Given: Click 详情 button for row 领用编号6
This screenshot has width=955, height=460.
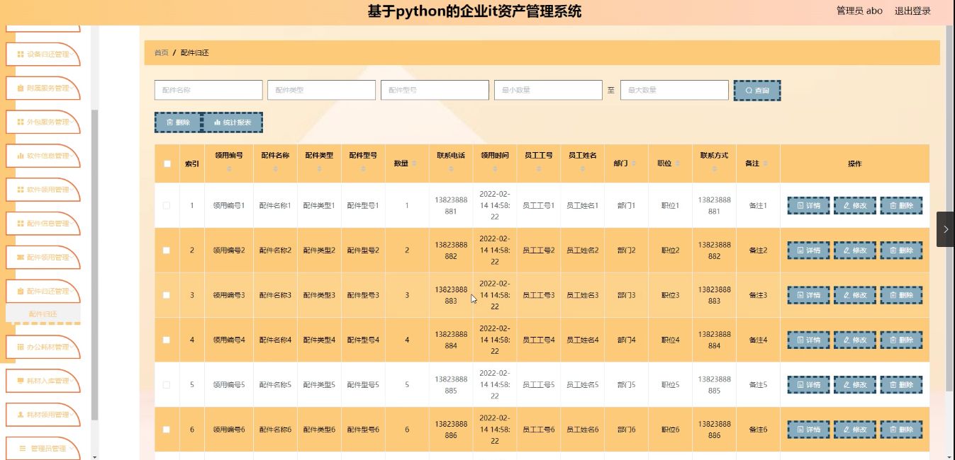Looking at the screenshot, I should 808,430.
